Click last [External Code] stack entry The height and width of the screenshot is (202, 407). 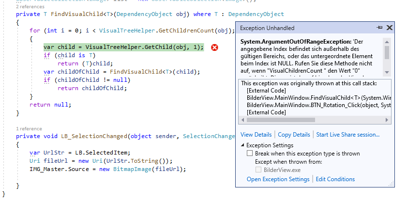coord(266,112)
